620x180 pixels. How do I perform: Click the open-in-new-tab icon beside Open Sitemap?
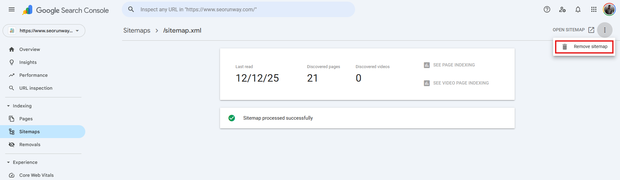click(591, 30)
